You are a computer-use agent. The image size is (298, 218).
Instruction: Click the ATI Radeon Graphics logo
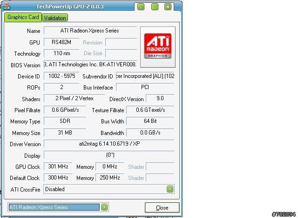(158, 47)
